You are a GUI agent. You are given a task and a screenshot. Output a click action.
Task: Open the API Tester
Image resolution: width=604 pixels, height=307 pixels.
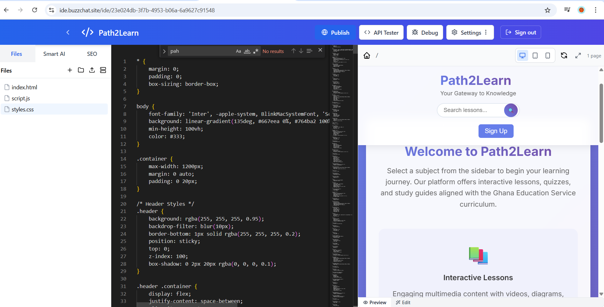click(381, 32)
